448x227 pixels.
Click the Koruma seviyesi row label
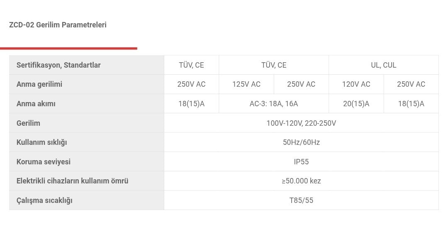point(44,162)
